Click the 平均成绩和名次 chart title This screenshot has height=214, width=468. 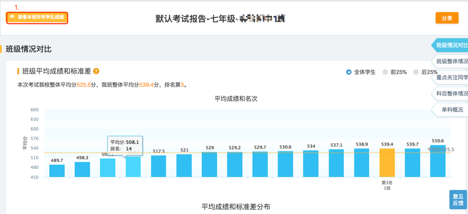point(236,99)
